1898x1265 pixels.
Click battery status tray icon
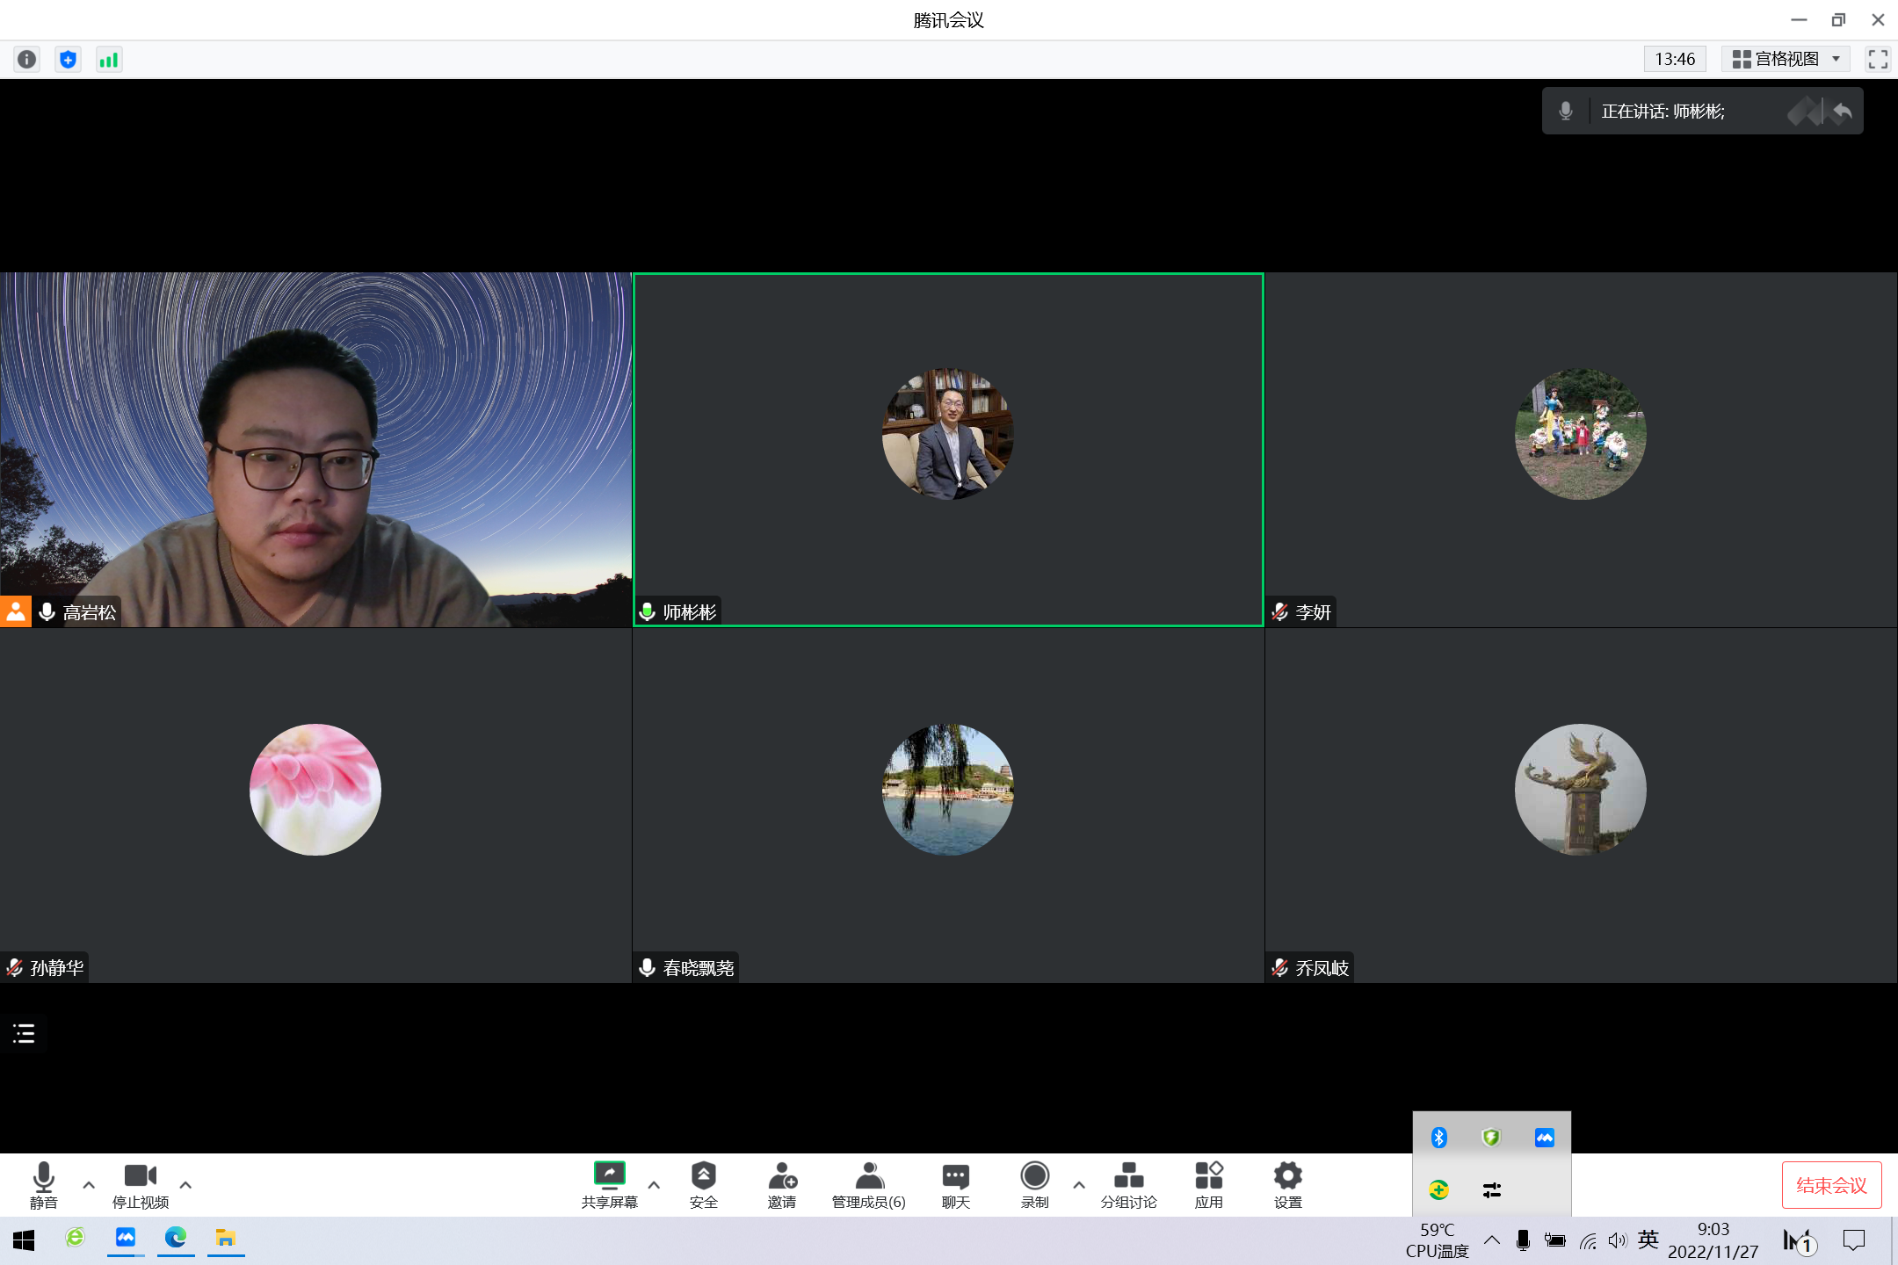click(x=1554, y=1240)
